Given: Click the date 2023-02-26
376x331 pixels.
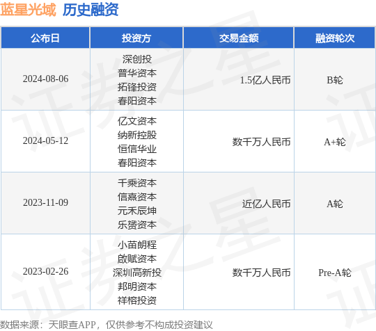Looking at the screenshot, I should pyautogui.click(x=45, y=271).
